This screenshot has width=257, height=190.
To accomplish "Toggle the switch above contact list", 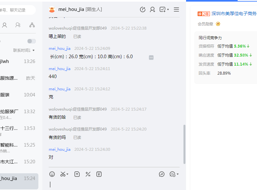I will point(32,41).
